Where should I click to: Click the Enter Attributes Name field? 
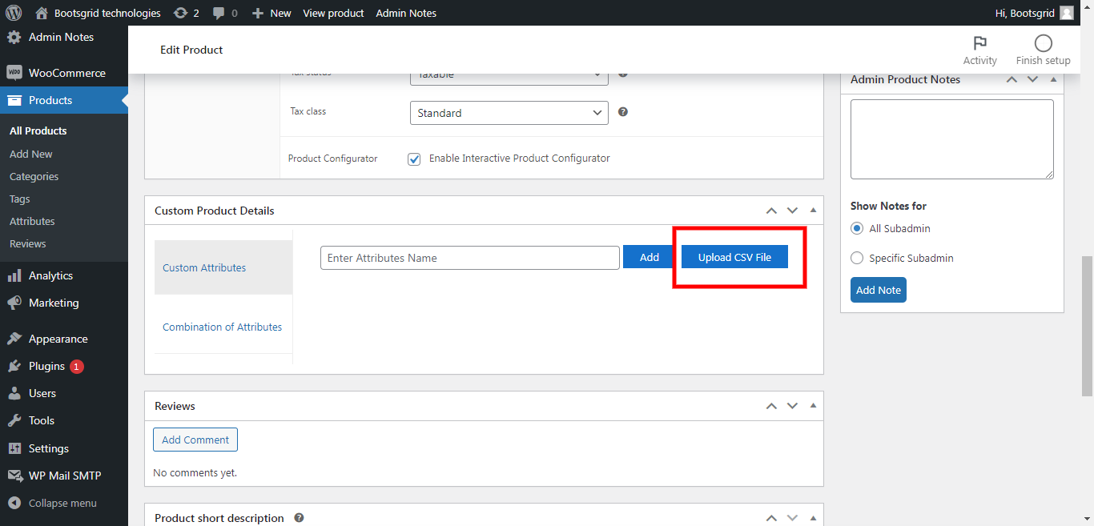[470, 258]
